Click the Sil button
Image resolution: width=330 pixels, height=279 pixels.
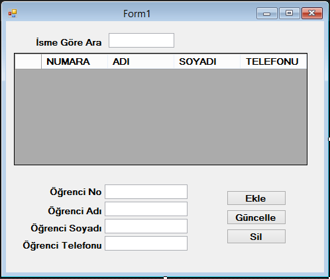256,237
